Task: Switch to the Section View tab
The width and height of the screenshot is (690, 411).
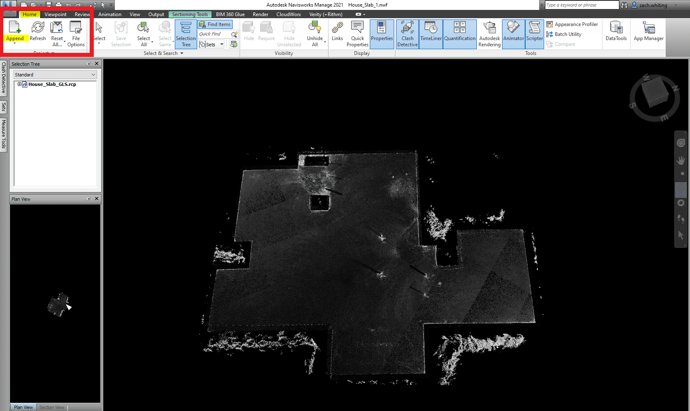Action: [x=52, y=407]
